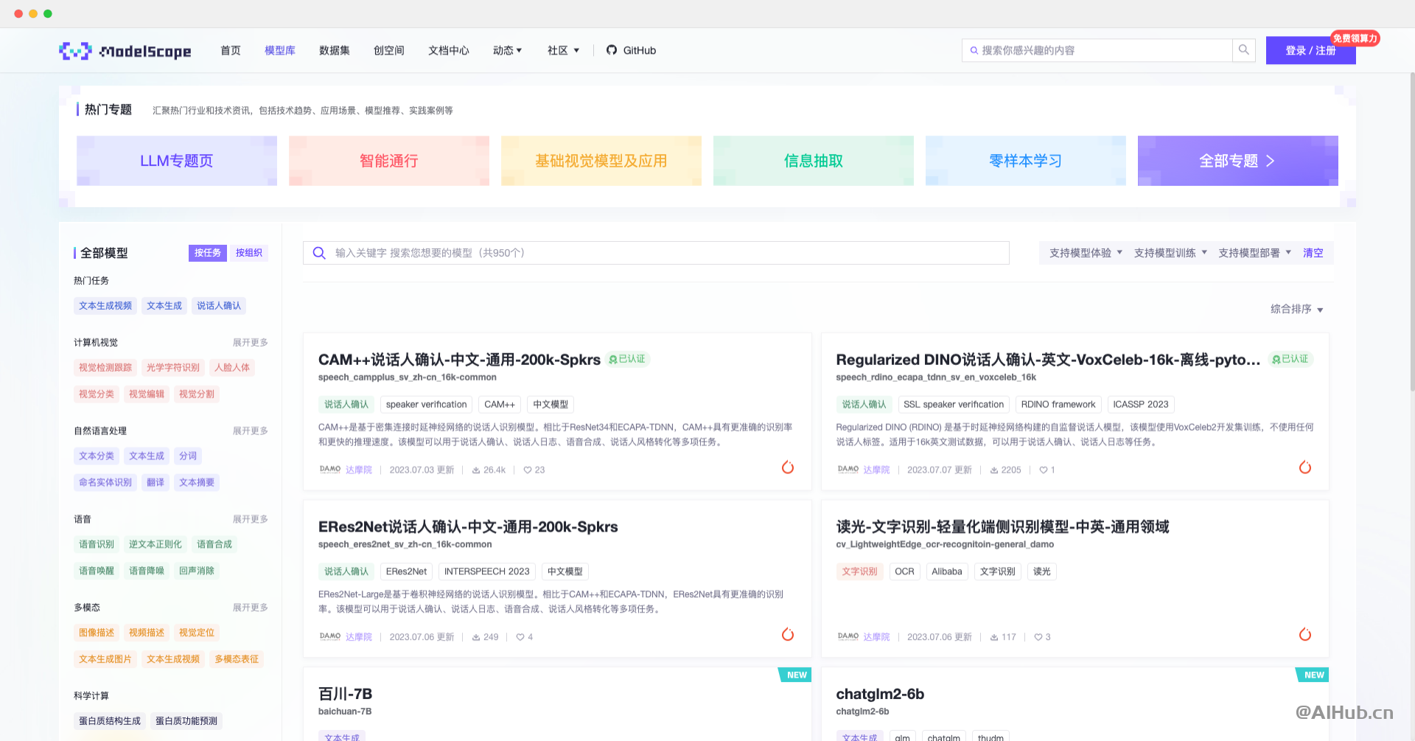Click the flame icon on ERes2Net card
The width and height of the screenshot is (1415, 741).
(788, 635)
